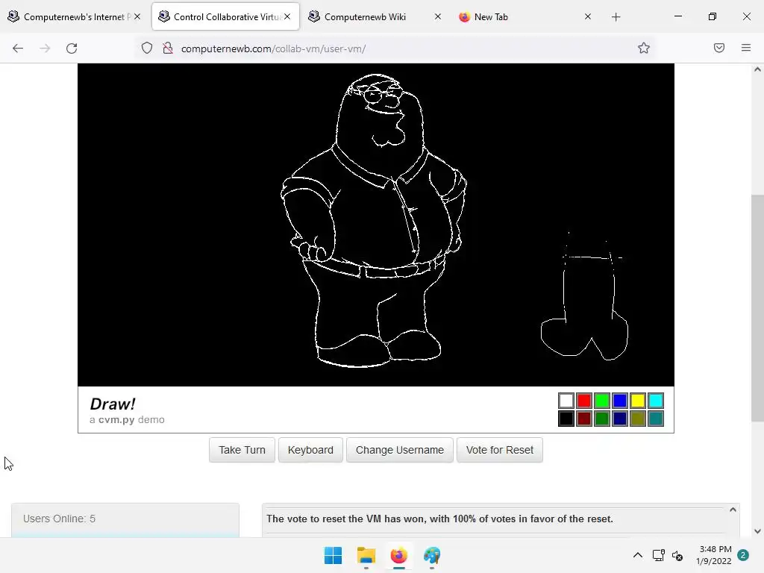The image size is (764, 573).
Task: Pick the cyan color swatch
Action: 656,401
